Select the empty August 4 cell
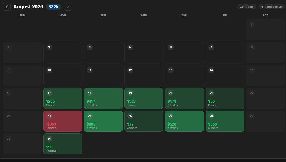 tap(103, 53)
